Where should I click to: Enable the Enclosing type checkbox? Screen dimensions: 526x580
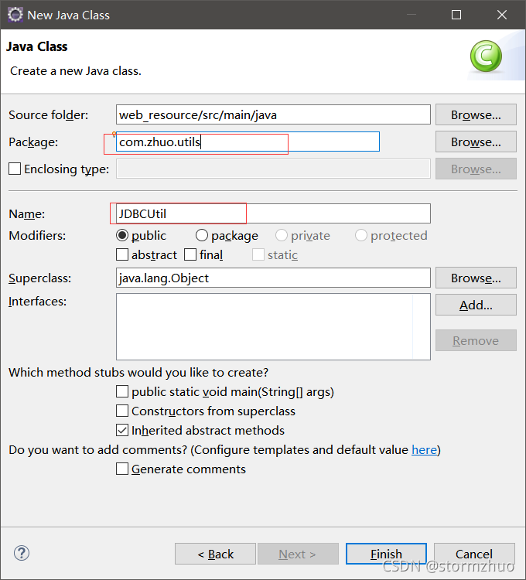point(15,169)
